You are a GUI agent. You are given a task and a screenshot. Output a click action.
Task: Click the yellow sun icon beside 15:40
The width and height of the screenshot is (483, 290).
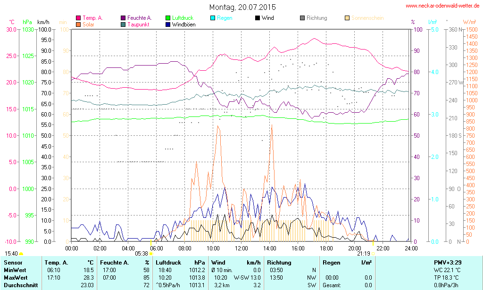click(x=21, y=254)
